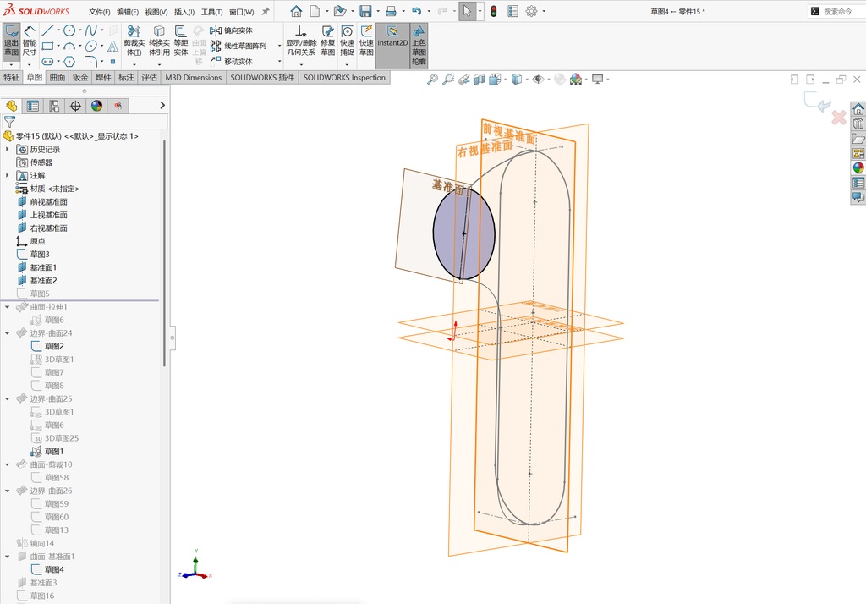The image size is (866, 604).
Task: Open the 工具(T) menu
Action: (211, 12)
